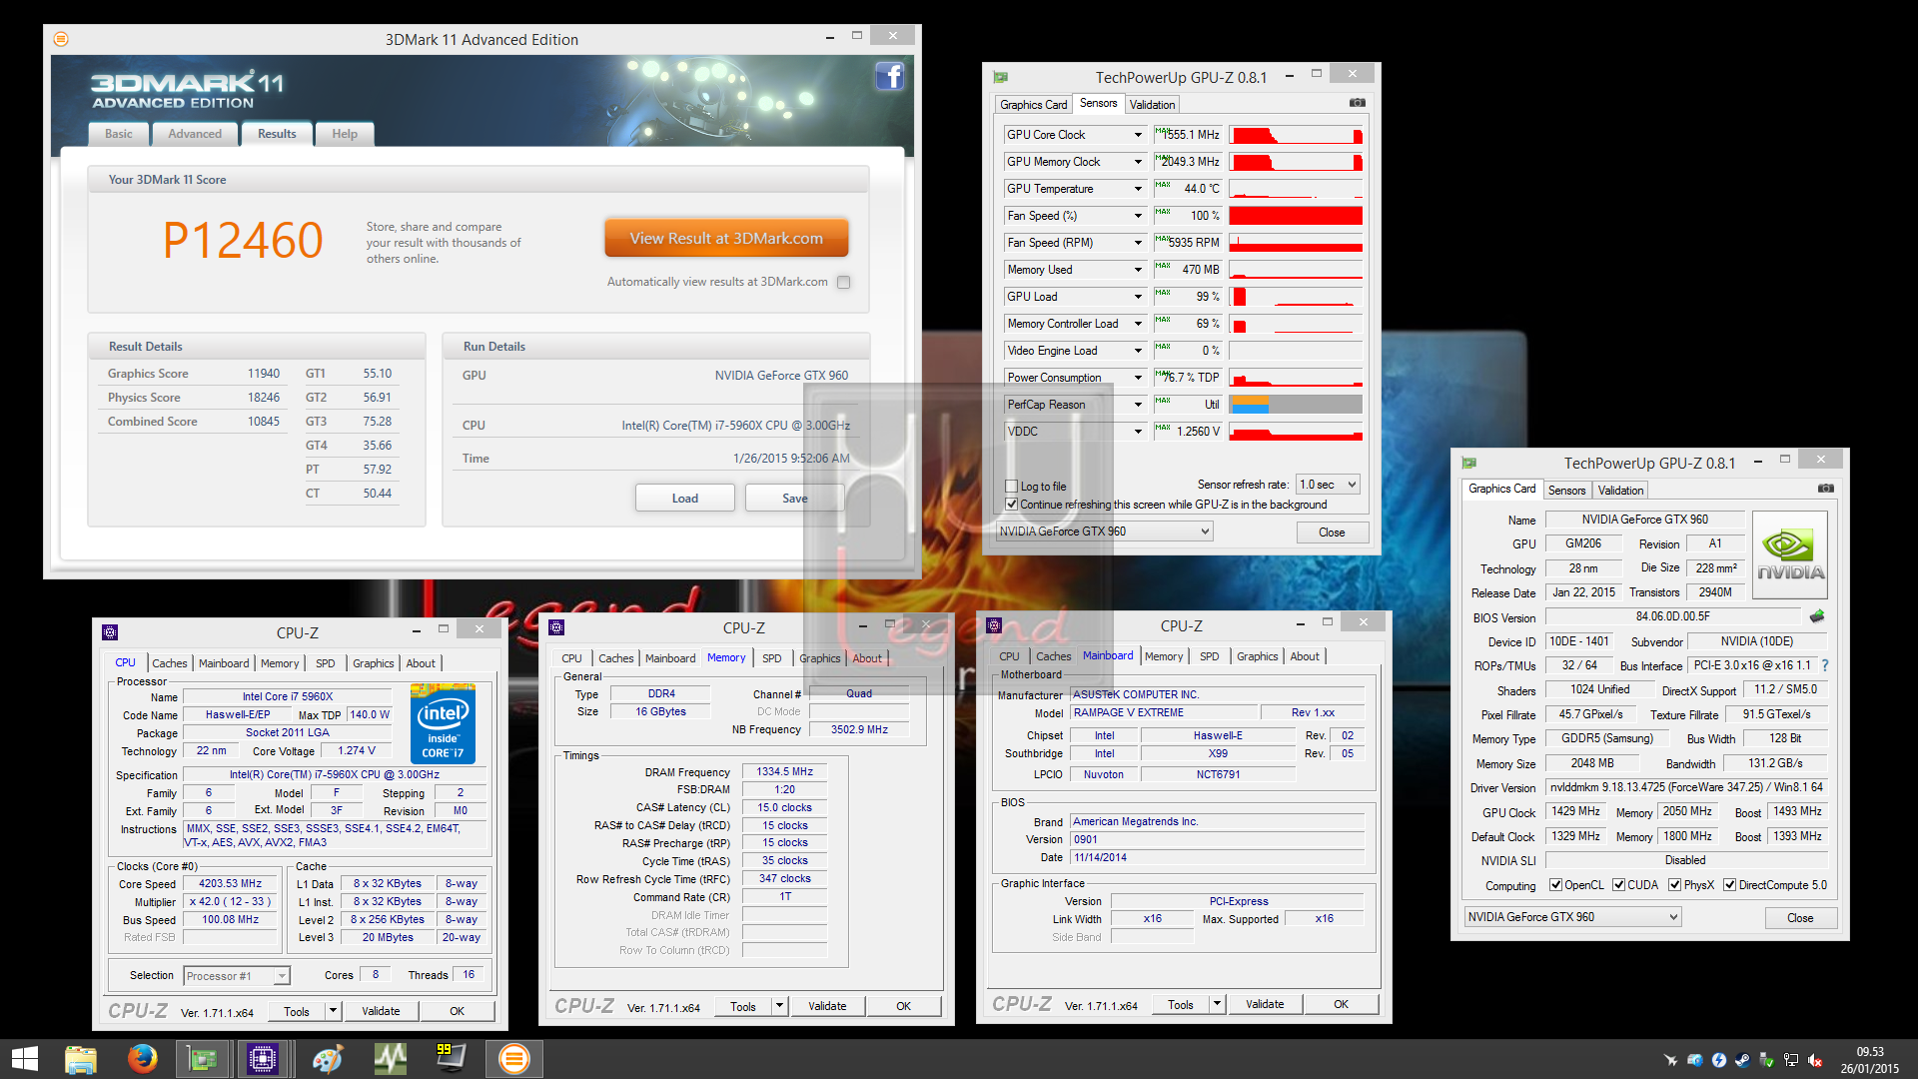This screenshot has height=1079, width=1918.
Task: Open the Fan Speed (%) sensor dropdown
Action: [1138, 216]
